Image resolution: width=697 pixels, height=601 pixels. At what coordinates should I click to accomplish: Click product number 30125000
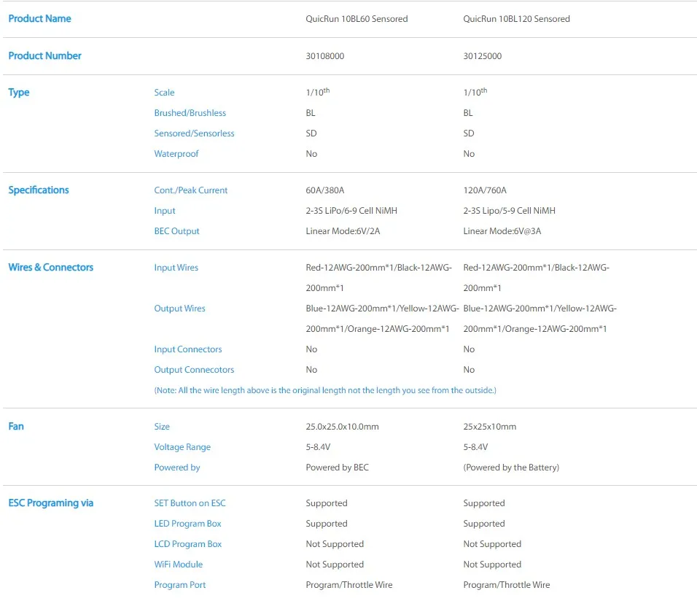[483, 56]
